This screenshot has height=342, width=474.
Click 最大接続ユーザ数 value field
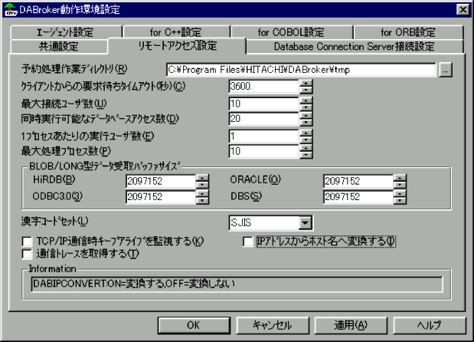[x=263, y=104]
